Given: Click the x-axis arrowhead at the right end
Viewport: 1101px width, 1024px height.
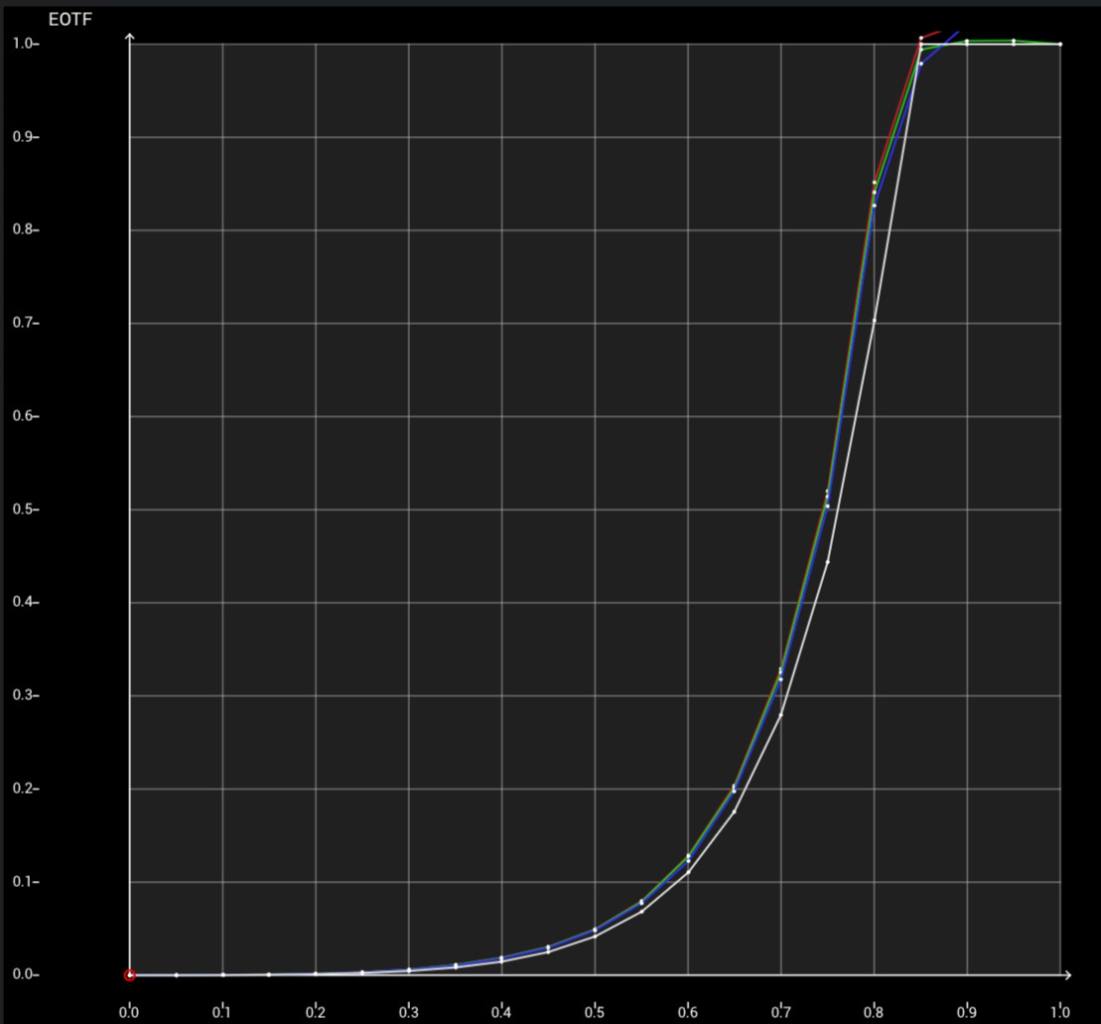Looking at the screenshot, I should click(x=1067, y=975).
